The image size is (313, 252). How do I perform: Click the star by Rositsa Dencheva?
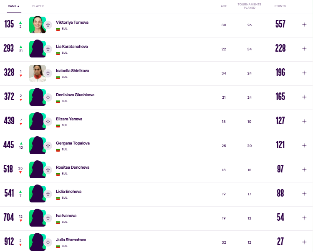point(48,170)
